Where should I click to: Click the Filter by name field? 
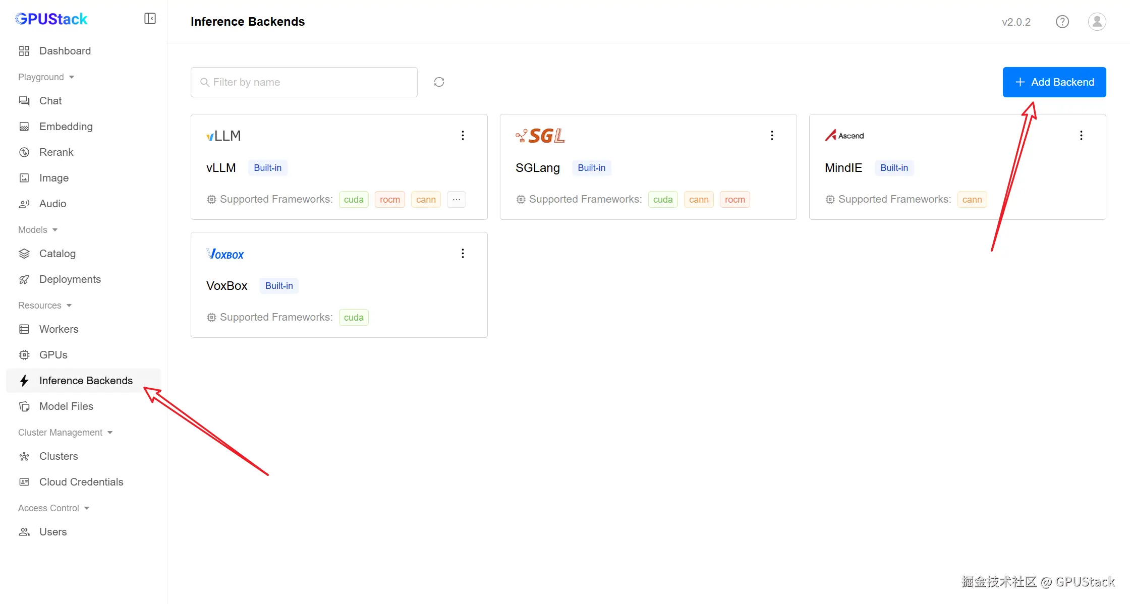(304, 82)
